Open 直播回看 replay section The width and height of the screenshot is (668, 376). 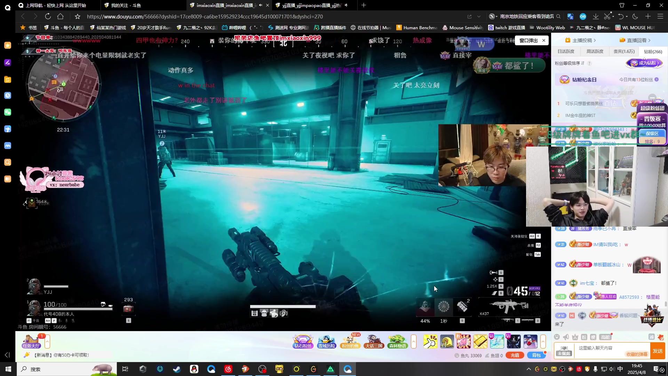635,40
